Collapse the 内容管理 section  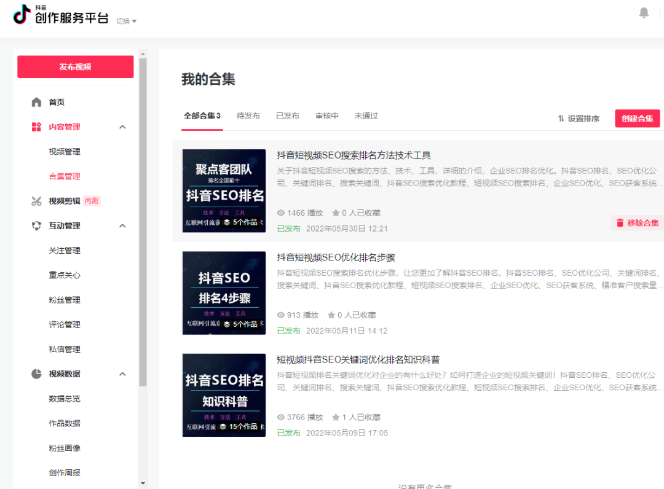point(122,127)
